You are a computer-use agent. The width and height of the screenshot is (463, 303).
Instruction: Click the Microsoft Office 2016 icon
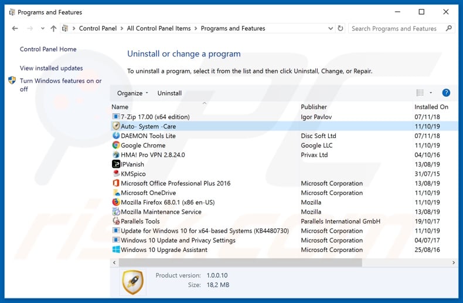coord(116,183)
